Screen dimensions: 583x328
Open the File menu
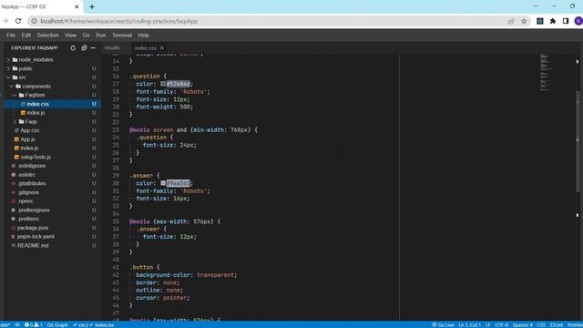click(x=11, y=36)
